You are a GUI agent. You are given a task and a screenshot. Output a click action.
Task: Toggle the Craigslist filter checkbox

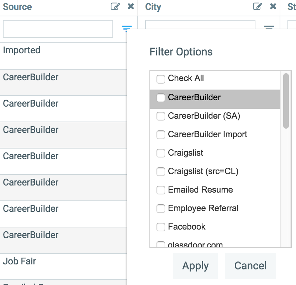[x=161, y=153]
